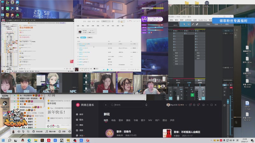This screenshot has width=255, height=143.
Task: Click the 领取粉丝专属福利 banner button
Action: coord(233,21)
